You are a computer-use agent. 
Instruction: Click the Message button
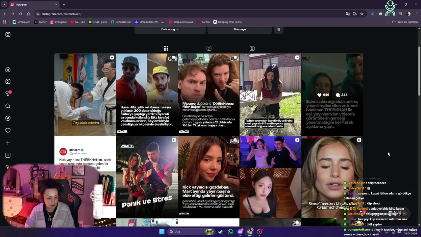click(240, 29)
